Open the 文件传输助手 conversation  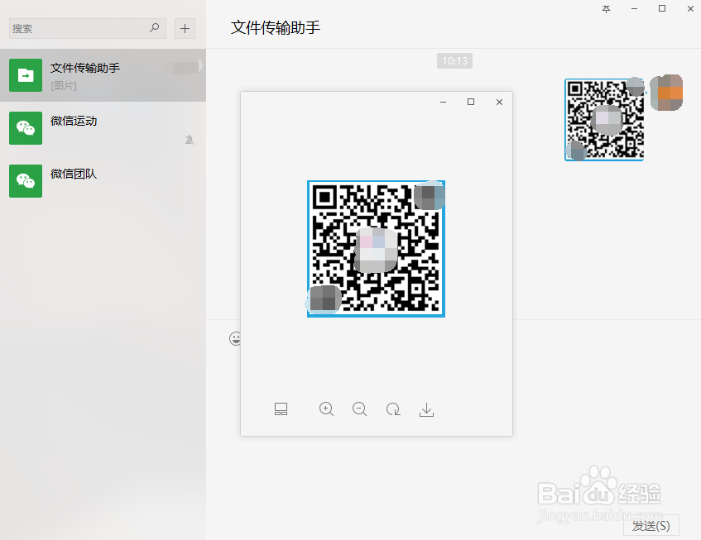click(103, 75)
